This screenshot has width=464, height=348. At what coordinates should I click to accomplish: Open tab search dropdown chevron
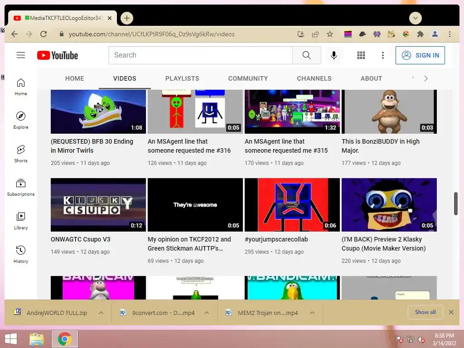pos(415,18)
